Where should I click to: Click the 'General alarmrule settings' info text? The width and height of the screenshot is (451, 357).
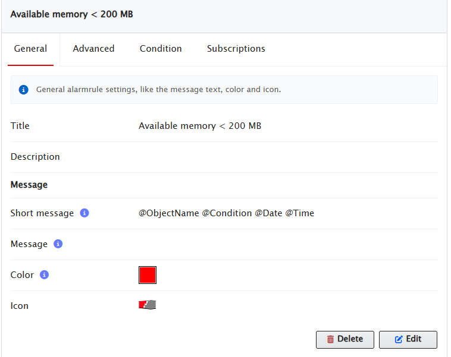coord(158,90)
